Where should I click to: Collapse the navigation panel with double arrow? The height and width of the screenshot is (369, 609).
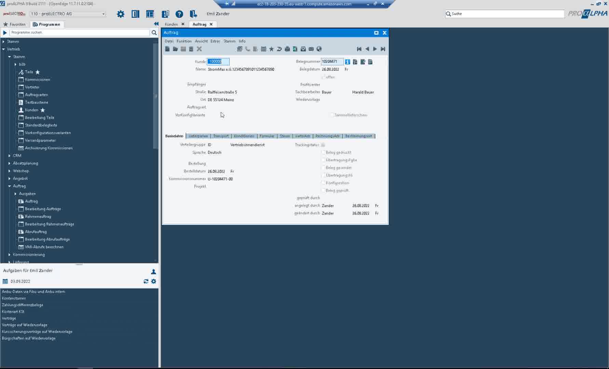156,24
